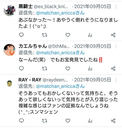Open more options on カエルちゃん's tweet

pyautogui.click(x=116, y=46)
